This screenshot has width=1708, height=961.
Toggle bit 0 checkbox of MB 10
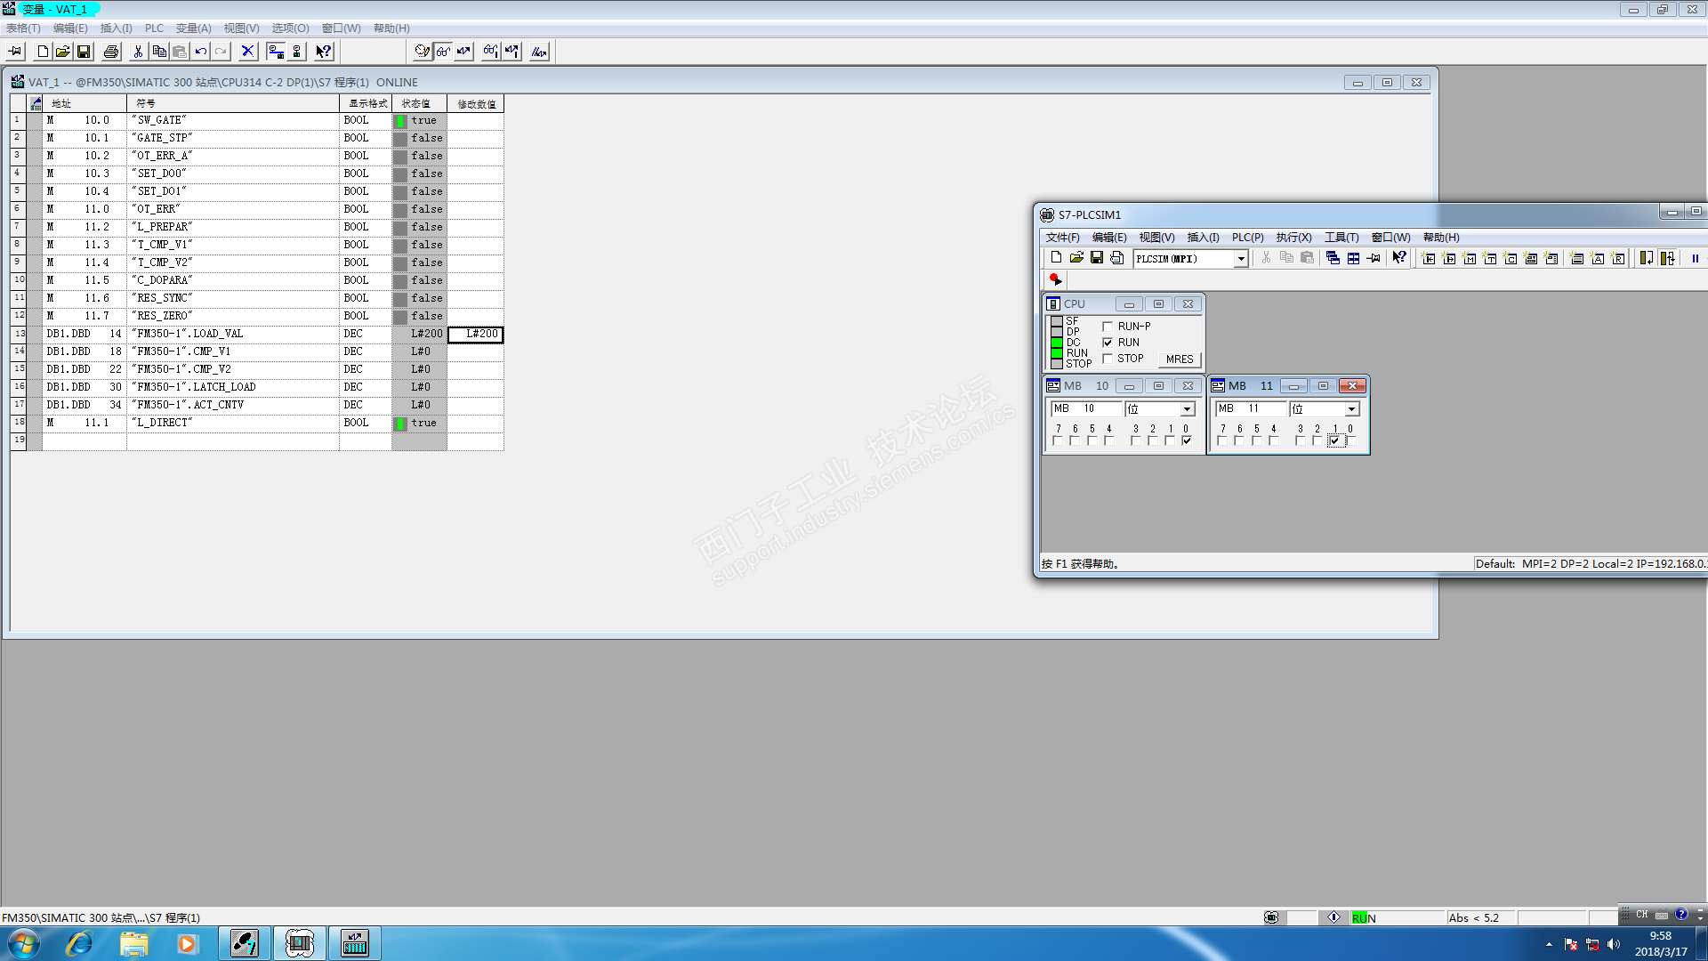coord(1187,440)
